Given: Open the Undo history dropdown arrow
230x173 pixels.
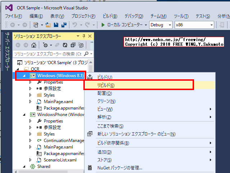Looking at the screenshot, I should (81, 25).
